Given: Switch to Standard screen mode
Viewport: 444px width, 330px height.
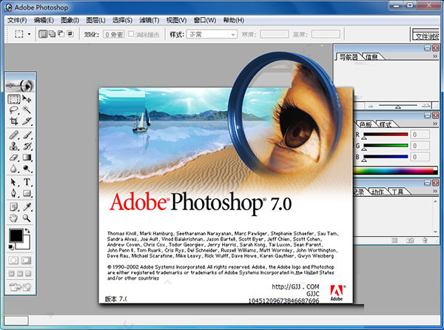Looking at the screenshot, I should pyautogui.click(x=11, y=274).
